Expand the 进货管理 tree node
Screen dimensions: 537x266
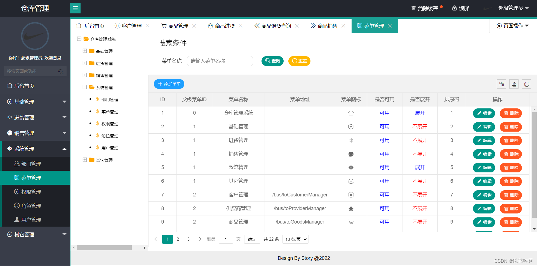(85, 63)
